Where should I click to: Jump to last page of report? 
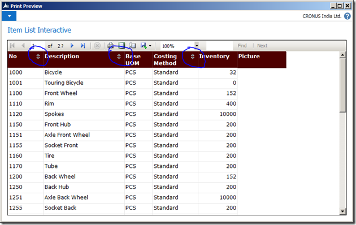coord(83,46)
